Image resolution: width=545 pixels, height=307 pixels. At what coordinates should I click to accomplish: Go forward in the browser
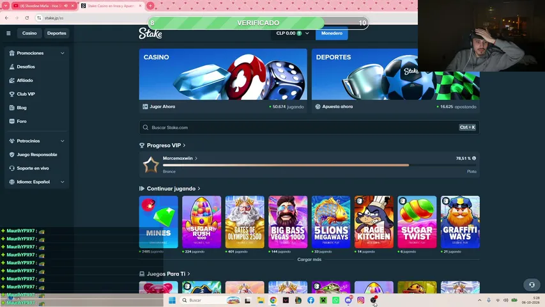coord(17,18)
